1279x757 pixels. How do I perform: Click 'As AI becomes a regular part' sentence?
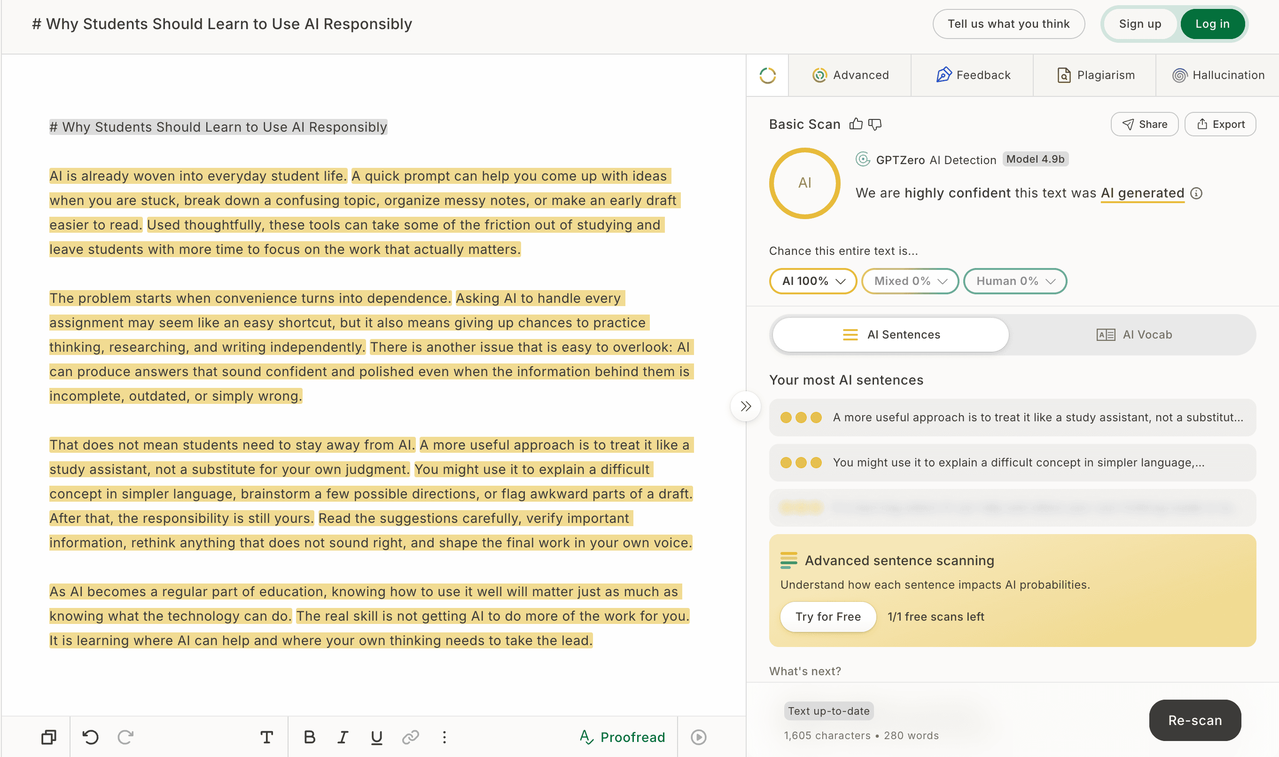365,591
